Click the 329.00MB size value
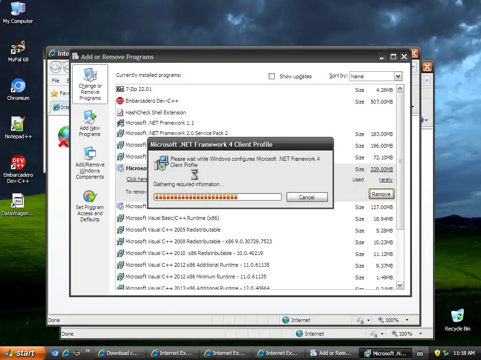The image size is (481, 360). (x=381, y=169)
